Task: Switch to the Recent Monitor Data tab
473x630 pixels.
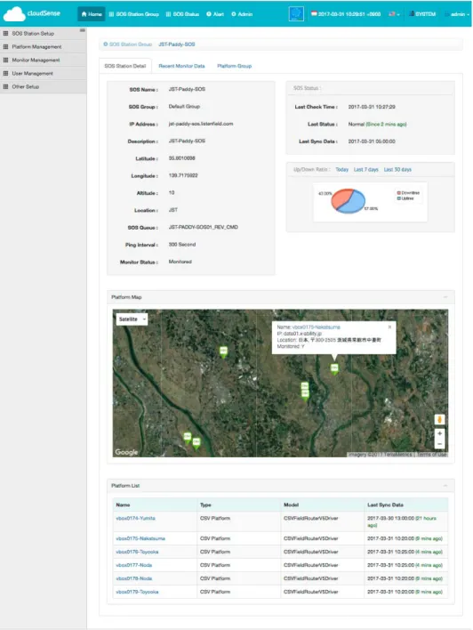Action: click(x=181, y=66)
